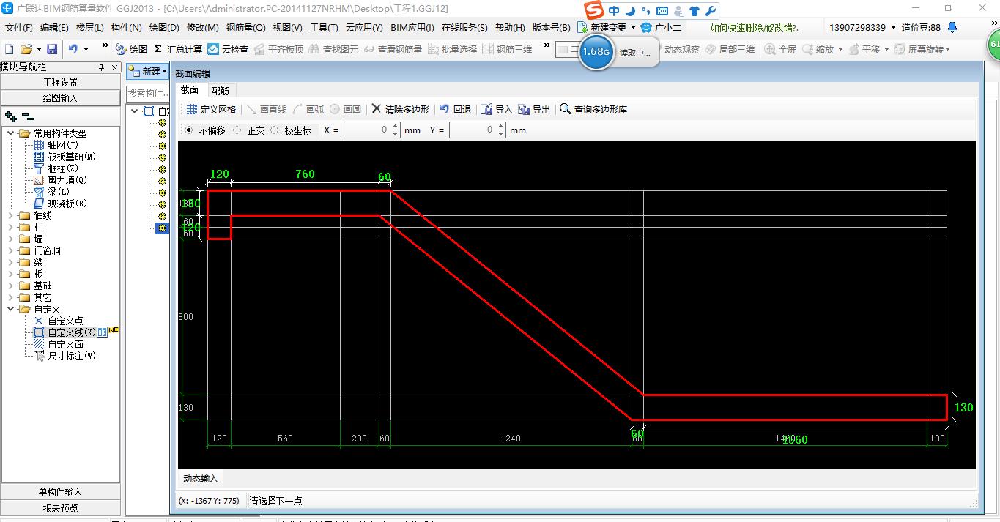1000x522 pixels.
Task: Open the 绘图 drawing mode tool
Action: (x=131, y=49)
